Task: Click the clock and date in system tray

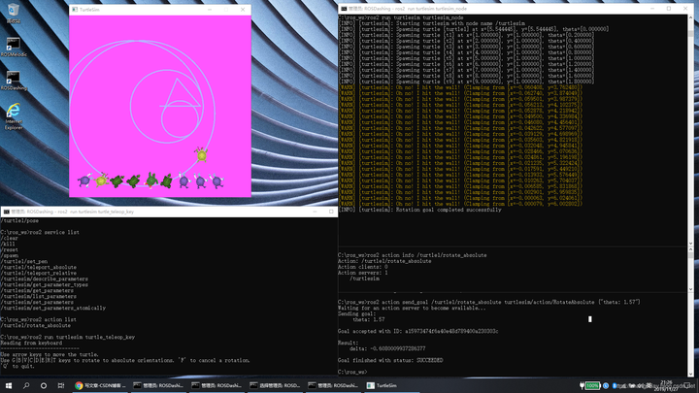Action: coord(666,385)
